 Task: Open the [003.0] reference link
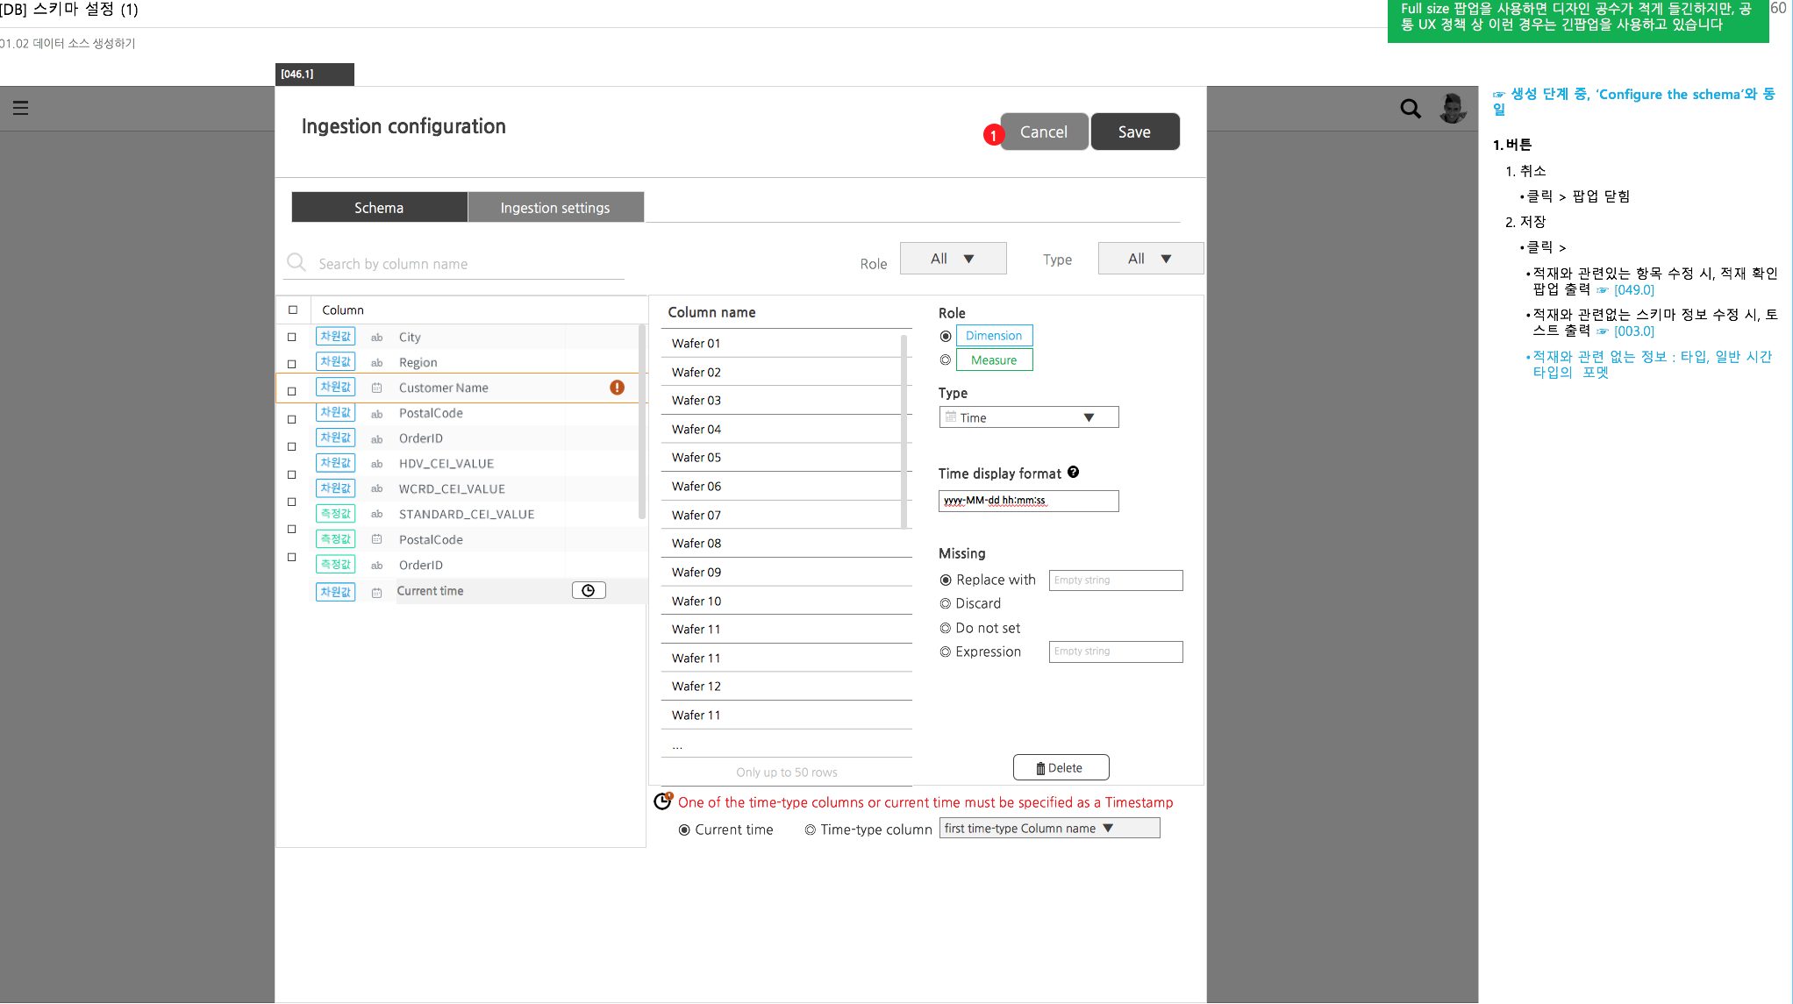coord(1633,331)
